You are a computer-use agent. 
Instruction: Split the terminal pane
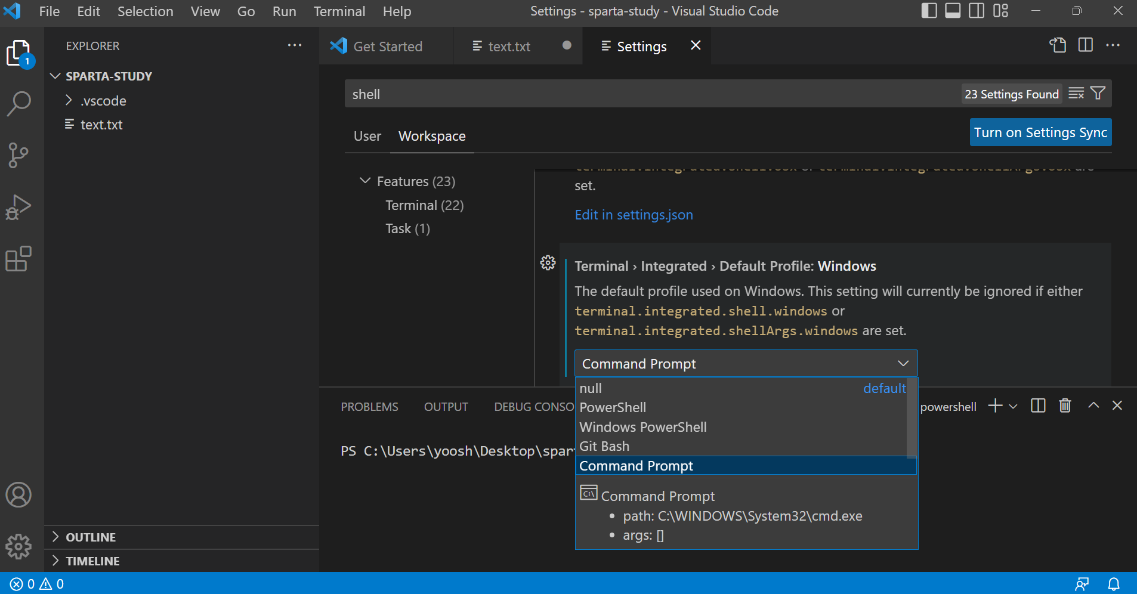1038,406
